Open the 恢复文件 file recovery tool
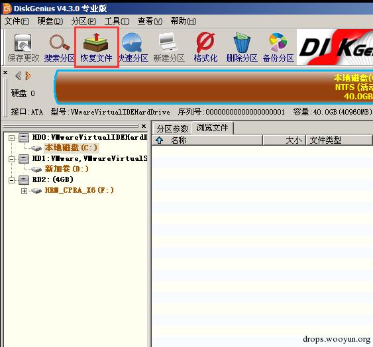This screenshot has width=373, height=347. pos(96,48)
